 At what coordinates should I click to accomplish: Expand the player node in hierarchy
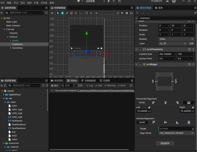(10, 40)
